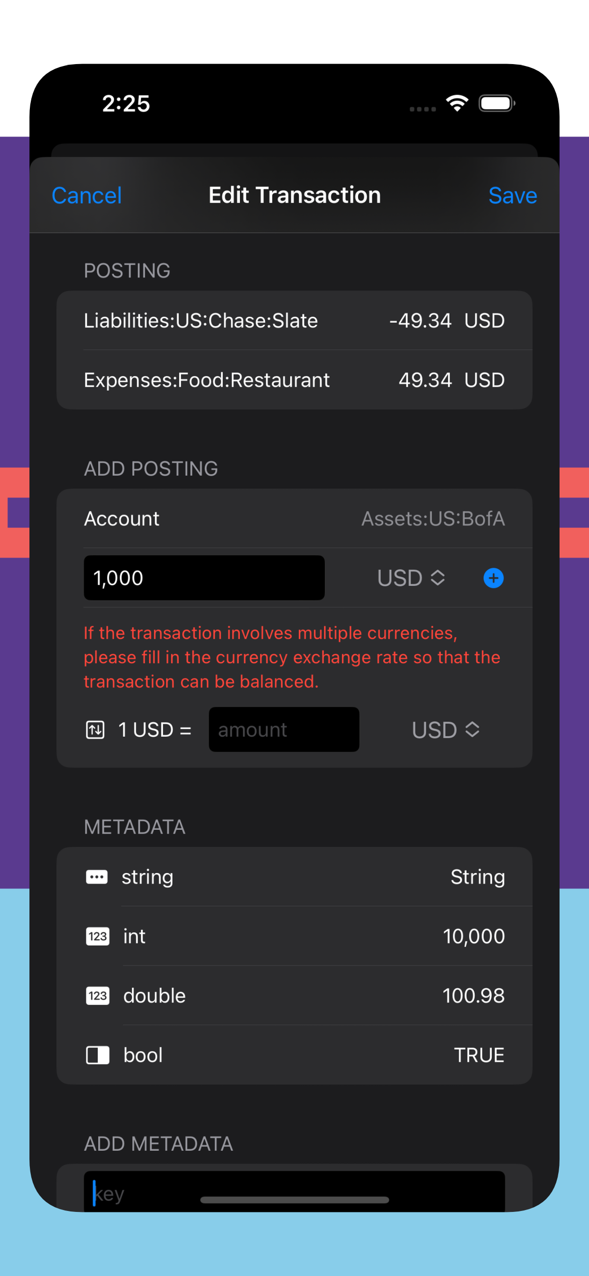The height and width of the screenshot is (1276, 589).
Task: Click the exchange rate swap icon
Action: [x=95, y=730]
